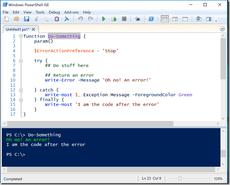230x185 pixels.
Task: Minimize the PowerShell ISE window
Action: tap(191, 5)
